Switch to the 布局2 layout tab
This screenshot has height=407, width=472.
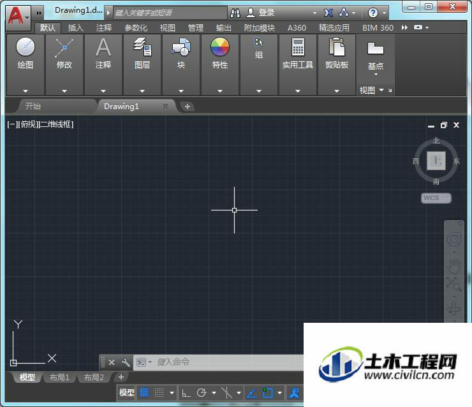click(94, 377)
